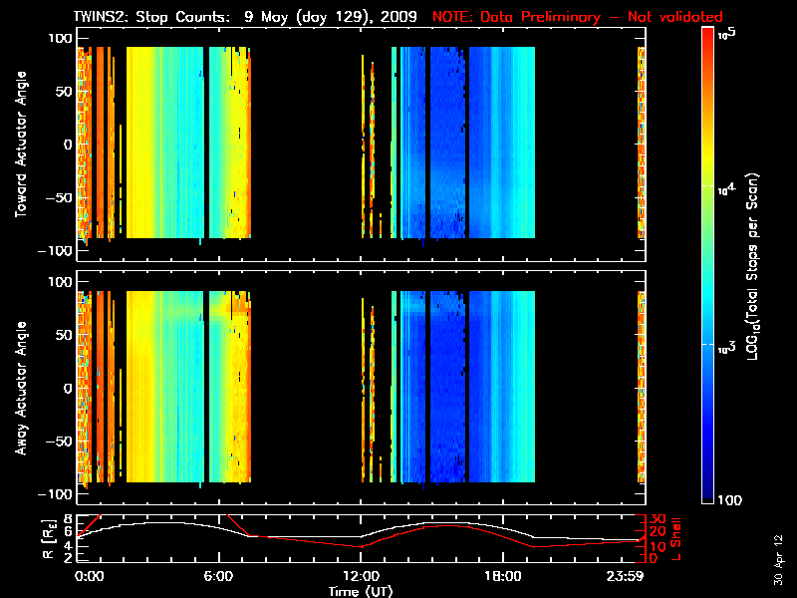Click the 10^5 label at colorbar top
The image size is (797, 598).
(x=729, y=32)
